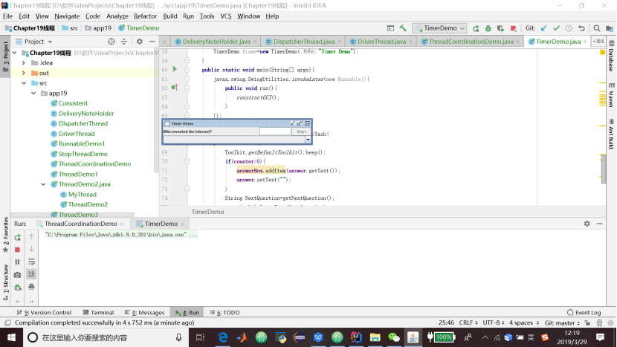Stop the running TimerDemo from main toolbar
Viewport: 617px width, 347px height.
pyautogui.click(x=514, y=28)
